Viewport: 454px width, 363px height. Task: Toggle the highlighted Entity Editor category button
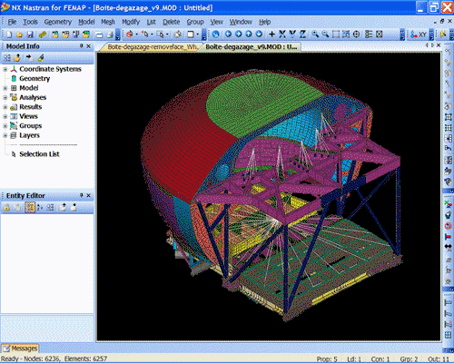pos(30,207)
